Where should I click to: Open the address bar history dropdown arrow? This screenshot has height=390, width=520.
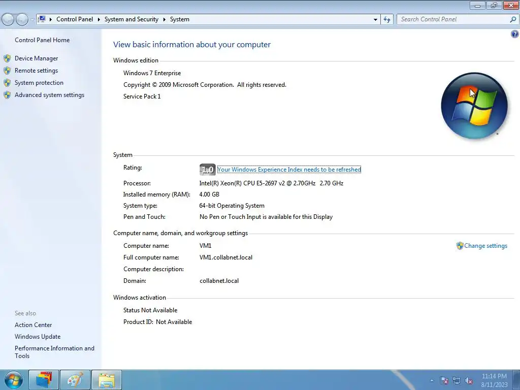tap(375, 20)
